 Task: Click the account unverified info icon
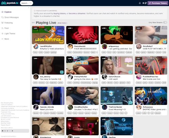point(34,11)
